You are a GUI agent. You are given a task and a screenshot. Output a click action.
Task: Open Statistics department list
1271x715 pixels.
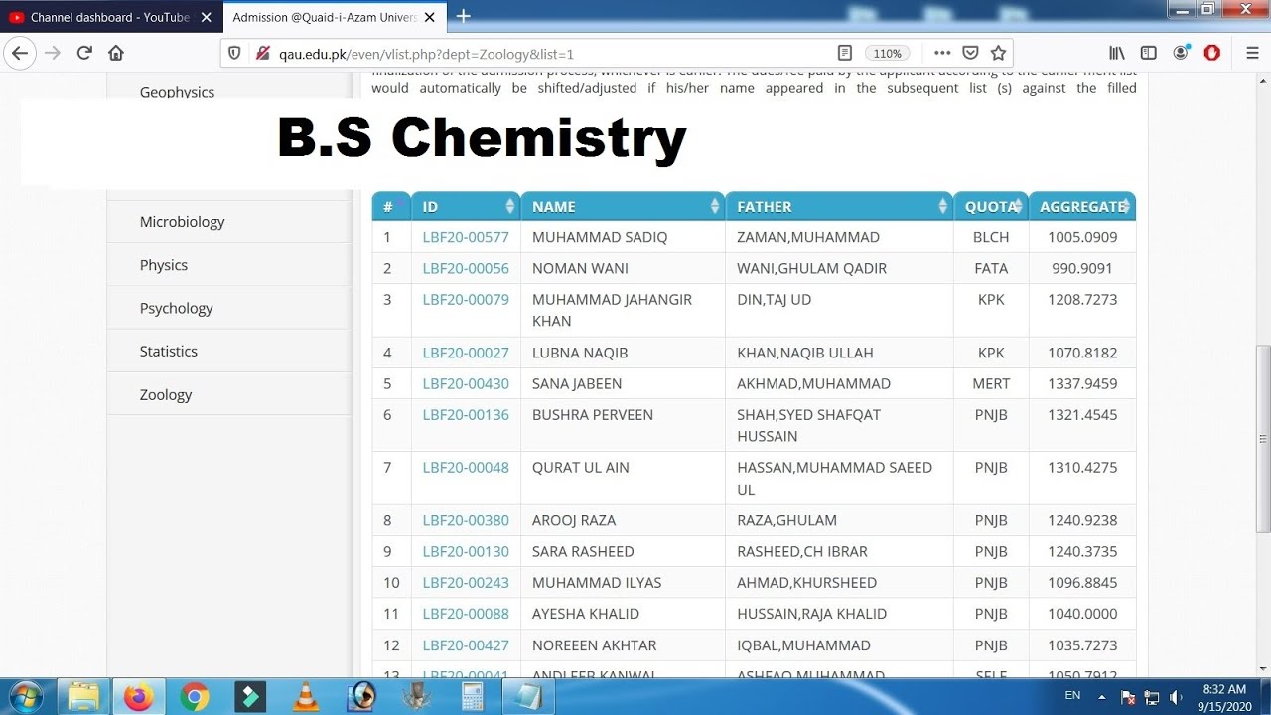[x=169, y=351]
